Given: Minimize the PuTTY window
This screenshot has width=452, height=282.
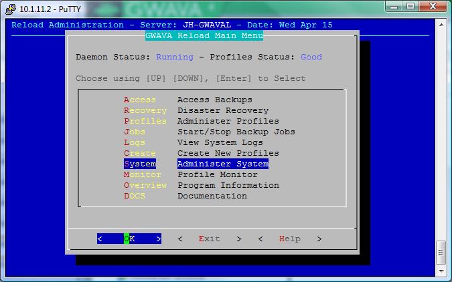Looking at the screenshot, I should 394,6.
